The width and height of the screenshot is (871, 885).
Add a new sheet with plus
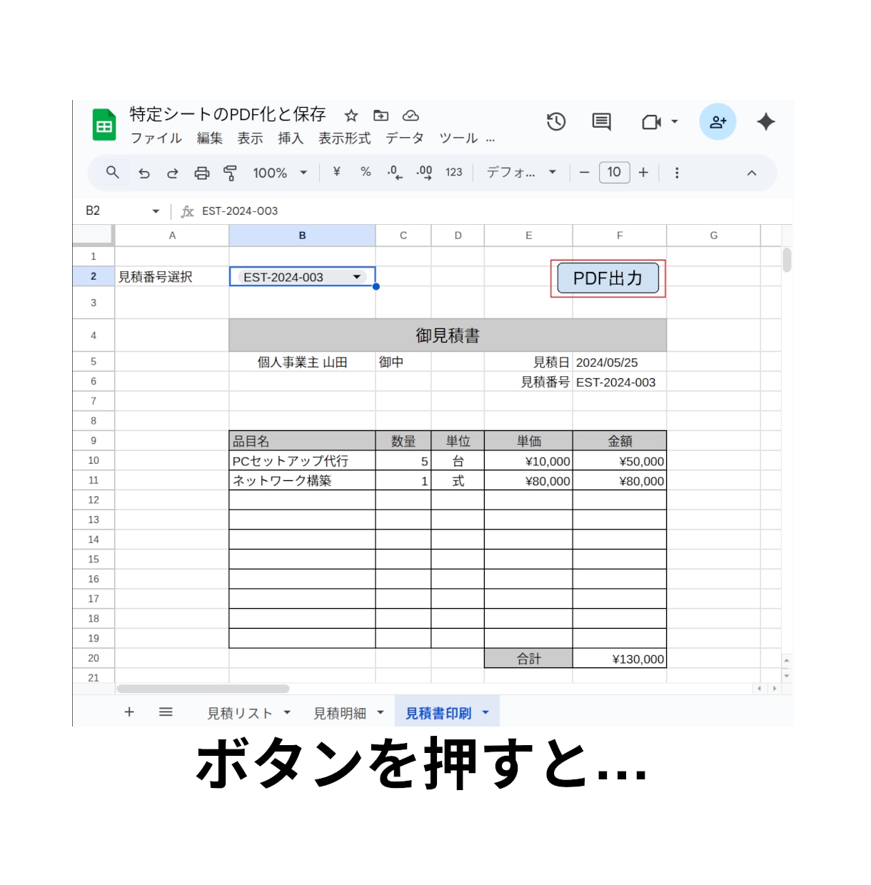(129, 712)
